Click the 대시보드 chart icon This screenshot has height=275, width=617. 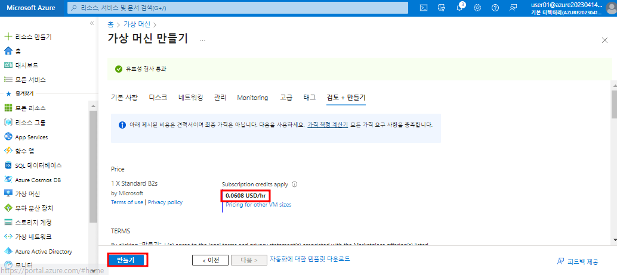coord(8,65)
